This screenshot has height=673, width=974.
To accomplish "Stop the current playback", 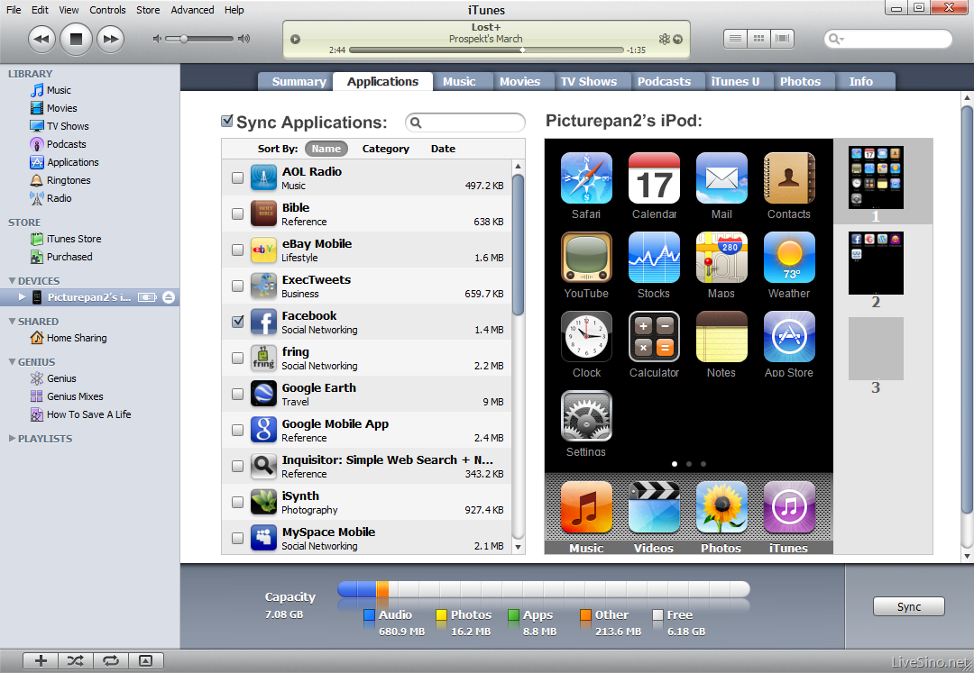I will (76, 39).
